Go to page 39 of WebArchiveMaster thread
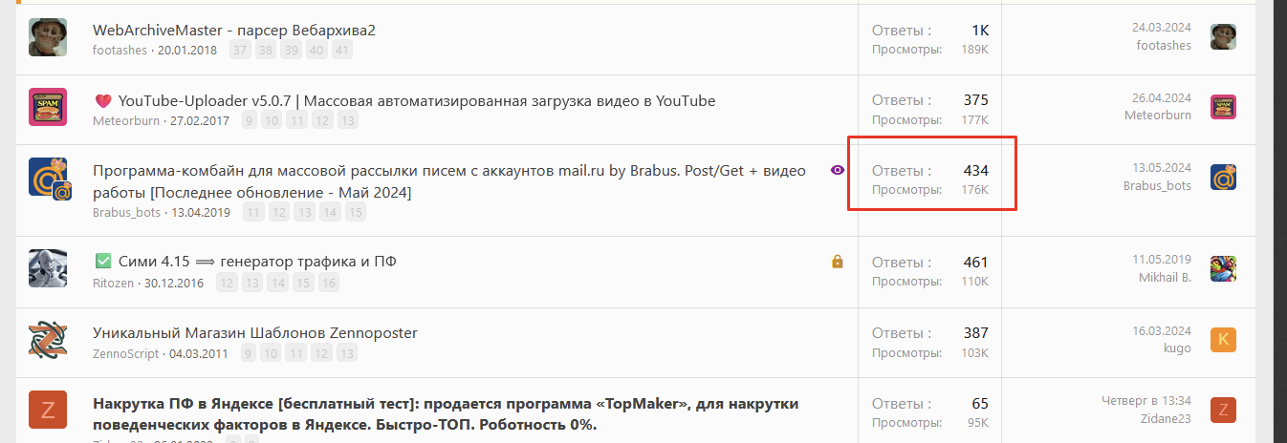This screenshot has width=1287, height=443. [292, 50]
